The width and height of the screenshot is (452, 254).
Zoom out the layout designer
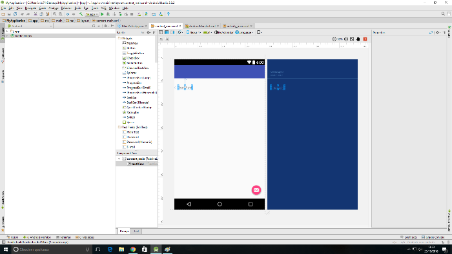coord(334,39)
